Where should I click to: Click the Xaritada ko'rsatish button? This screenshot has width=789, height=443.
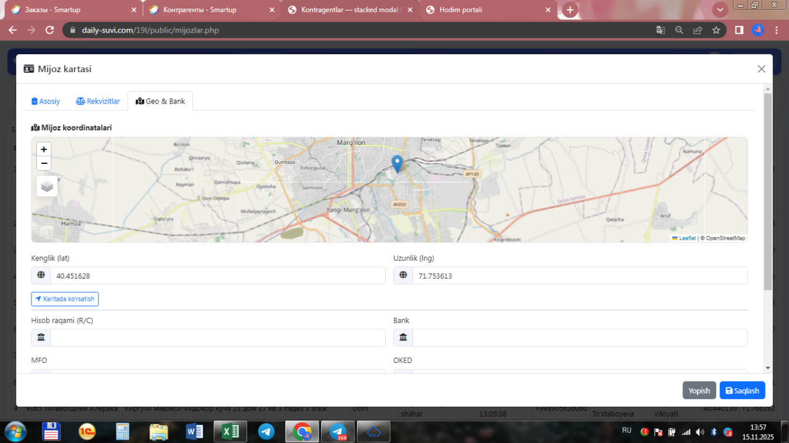pos(65,299)
